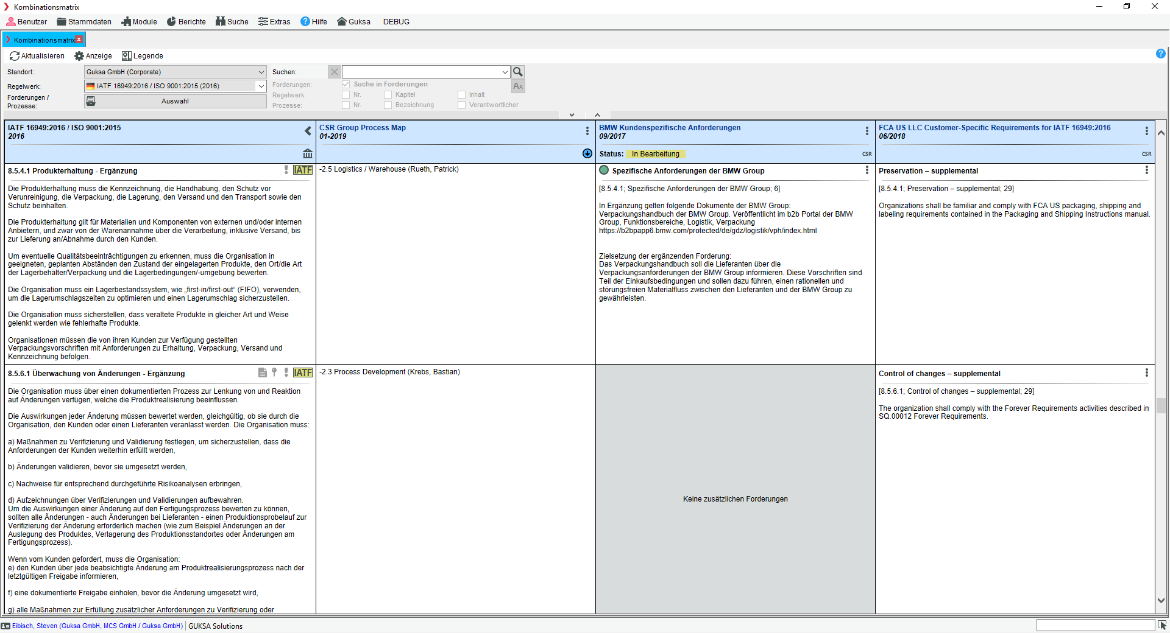Click IATF badge on 8.5.4.1 row
This screenshot has height=633, width=1170.
(303, 170)
